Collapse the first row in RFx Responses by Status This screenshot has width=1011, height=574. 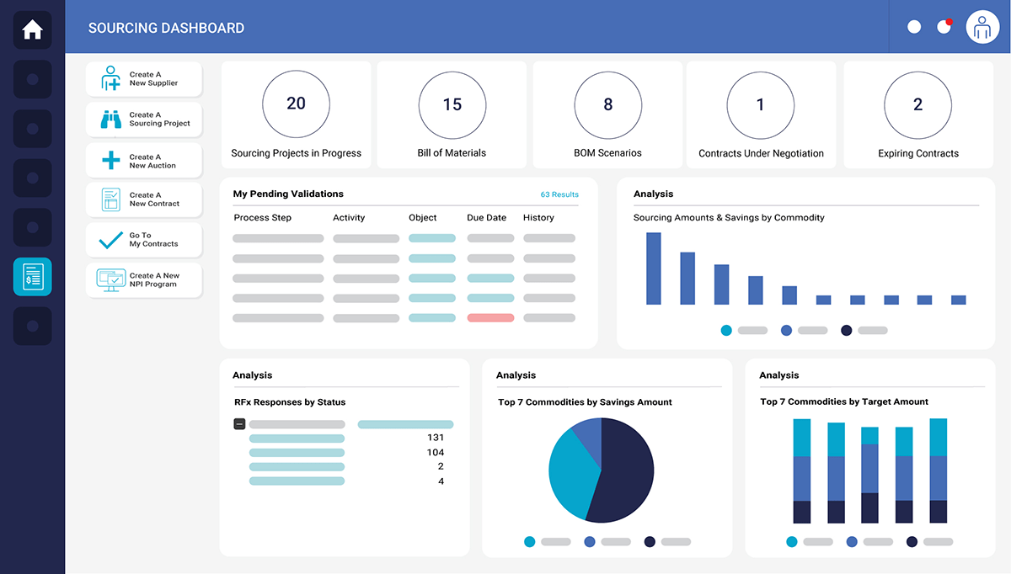click(239, 424)
